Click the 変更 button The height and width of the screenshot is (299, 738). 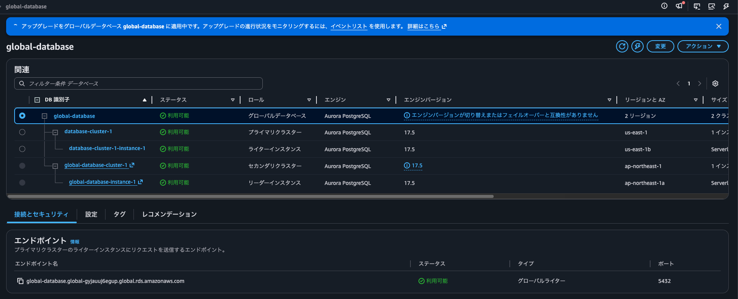[660, 46]
